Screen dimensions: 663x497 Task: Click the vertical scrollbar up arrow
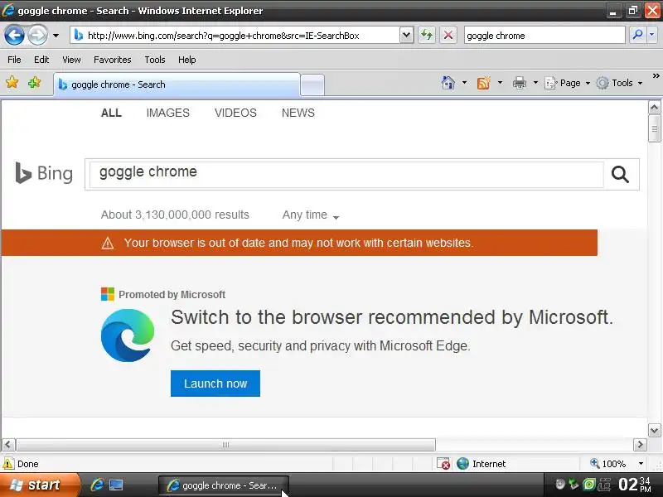pos(654,108)
